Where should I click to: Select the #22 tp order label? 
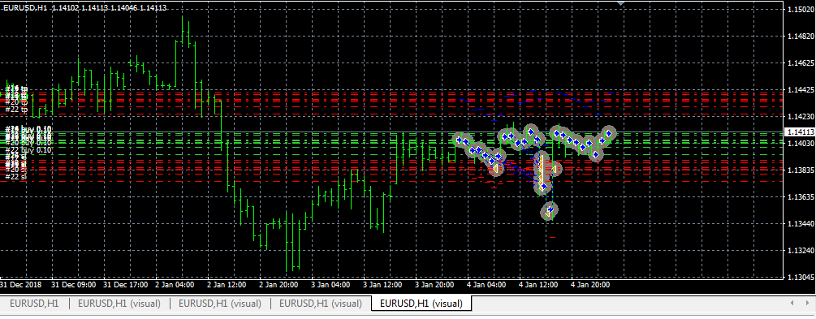(x=15, y=110)
